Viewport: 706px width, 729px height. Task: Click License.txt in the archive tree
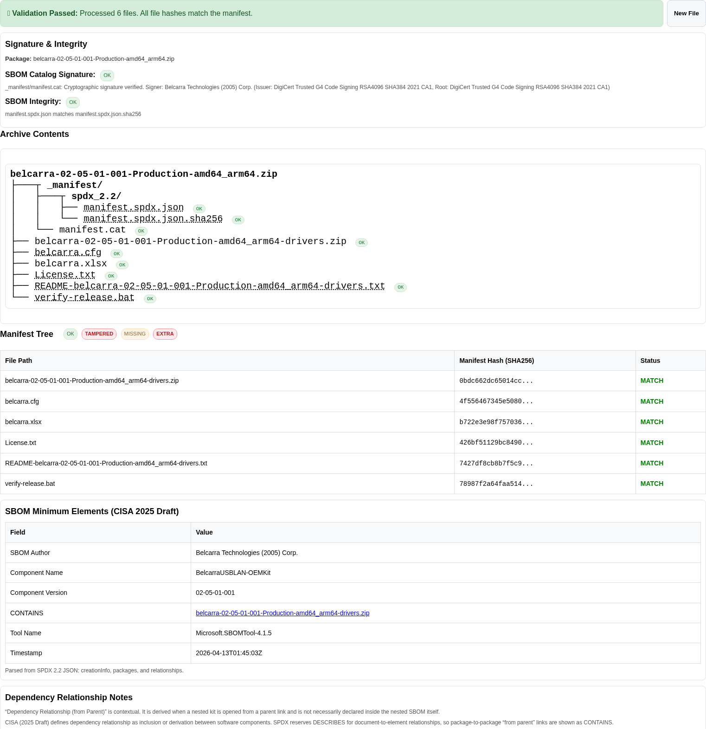(x=65, y=275)
